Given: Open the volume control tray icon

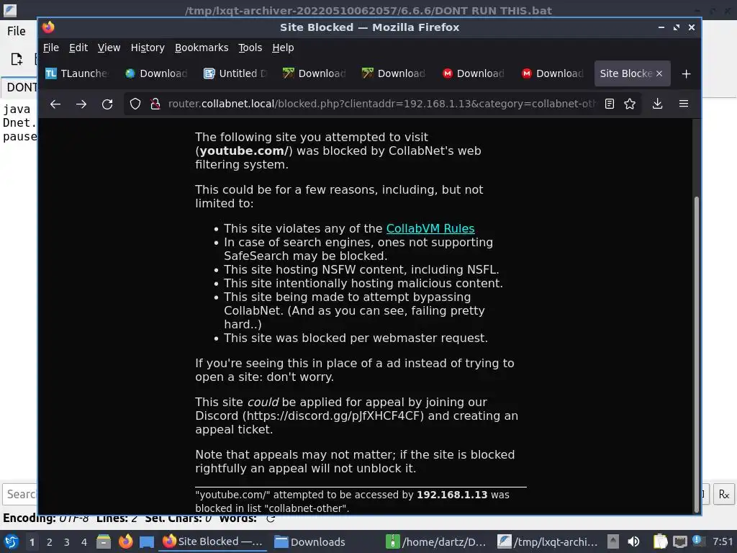Looking at the screenshot, I should point(633,541).
